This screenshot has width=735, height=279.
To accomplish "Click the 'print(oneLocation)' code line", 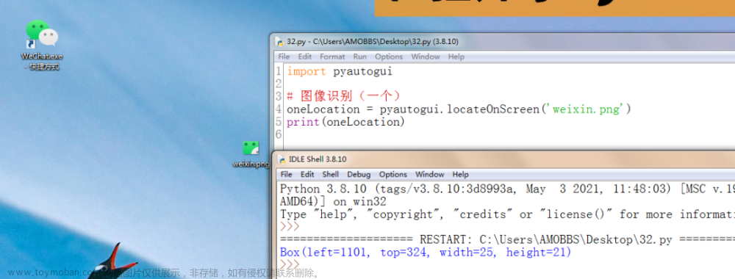I will click(345, 122).
